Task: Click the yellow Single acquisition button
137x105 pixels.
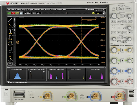Action: click(17, 13)
